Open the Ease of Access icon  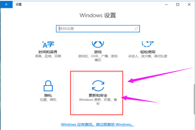click(x=148, y=44)
